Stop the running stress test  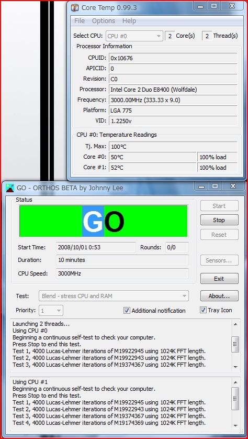coord(219,220)
